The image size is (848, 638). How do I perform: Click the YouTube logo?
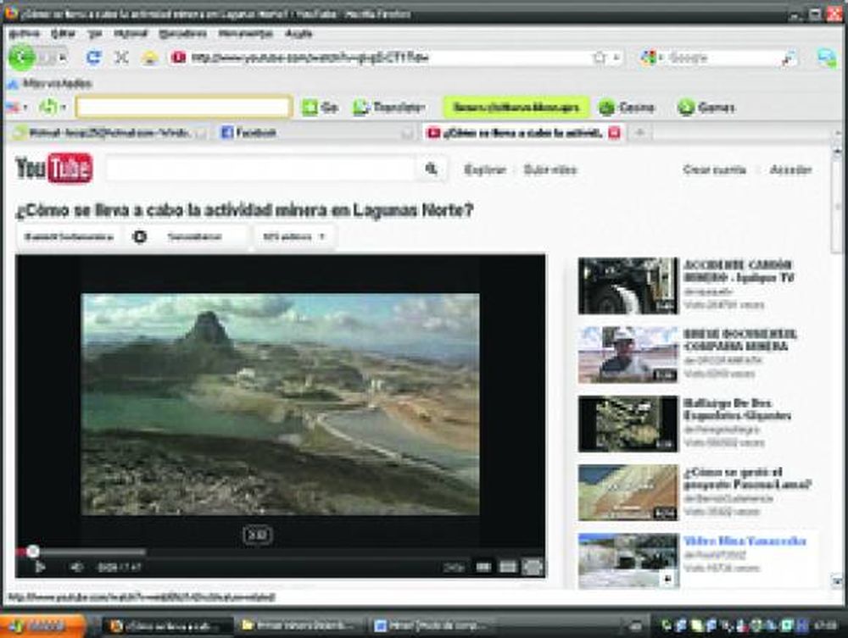coord(51,169)
